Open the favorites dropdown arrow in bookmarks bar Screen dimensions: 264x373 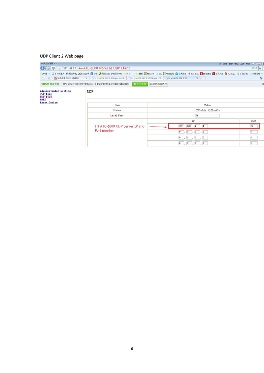coord(49,74)
